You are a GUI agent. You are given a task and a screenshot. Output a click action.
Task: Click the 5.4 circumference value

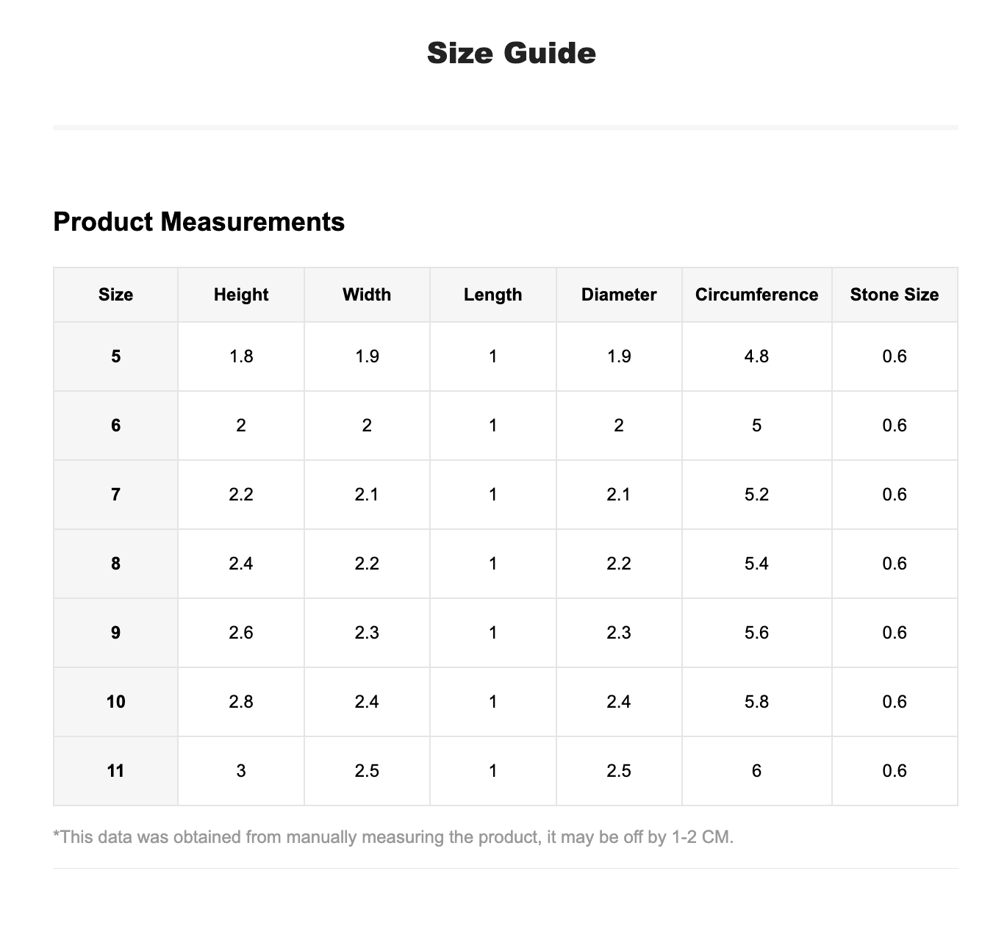[x=756, y=564]
